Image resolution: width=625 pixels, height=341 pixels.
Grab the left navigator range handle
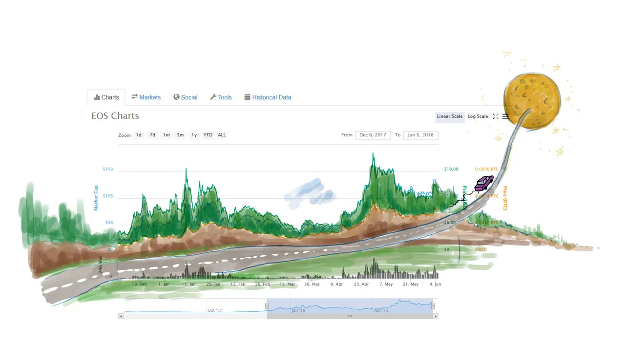click(267, 306)
